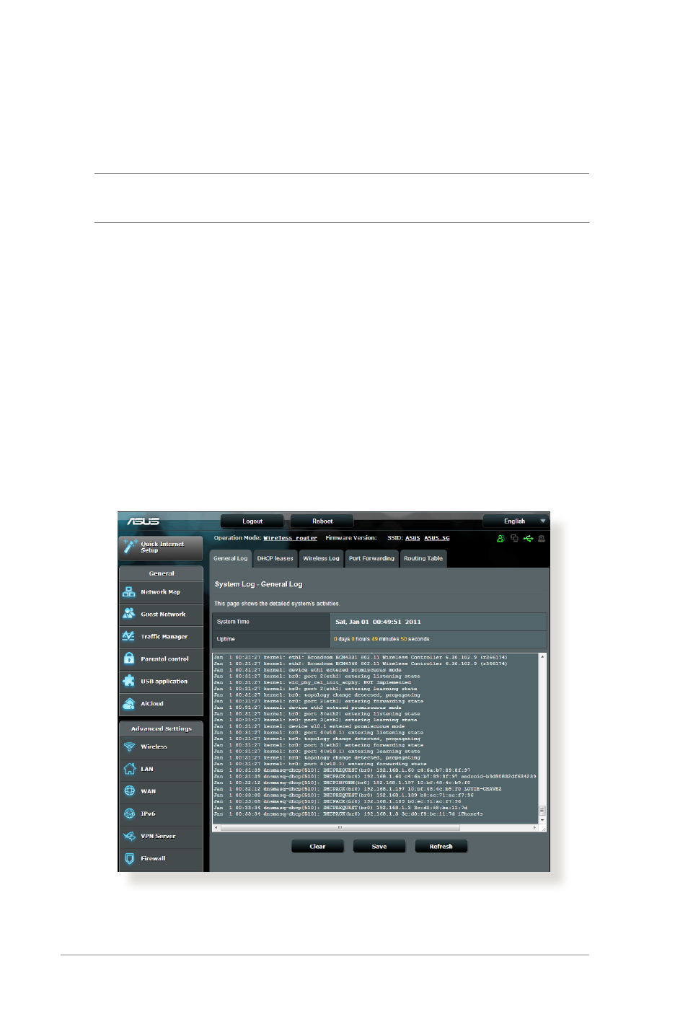Open the English language dropdown
The width and height of the screenshot is (688, 1022).
point(516,521)
